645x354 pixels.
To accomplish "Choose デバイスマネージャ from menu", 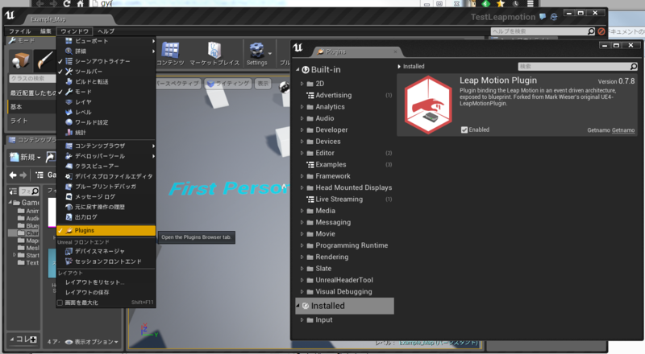I will 106,251.
